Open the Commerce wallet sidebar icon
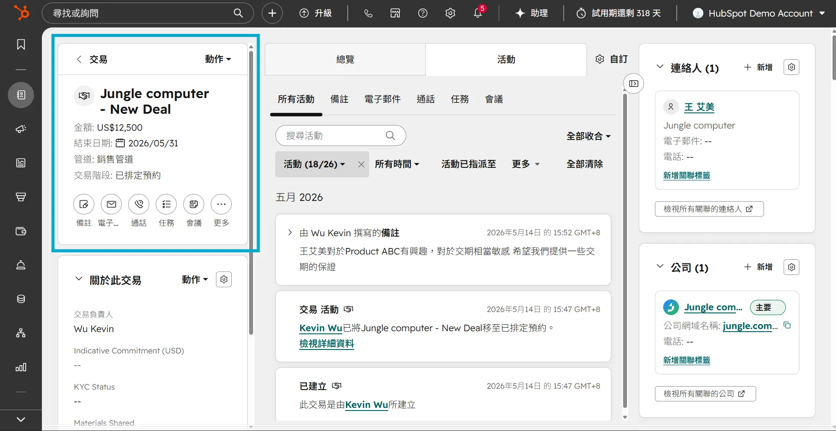This screenshot has height=431, width=836. click(21, 231)
